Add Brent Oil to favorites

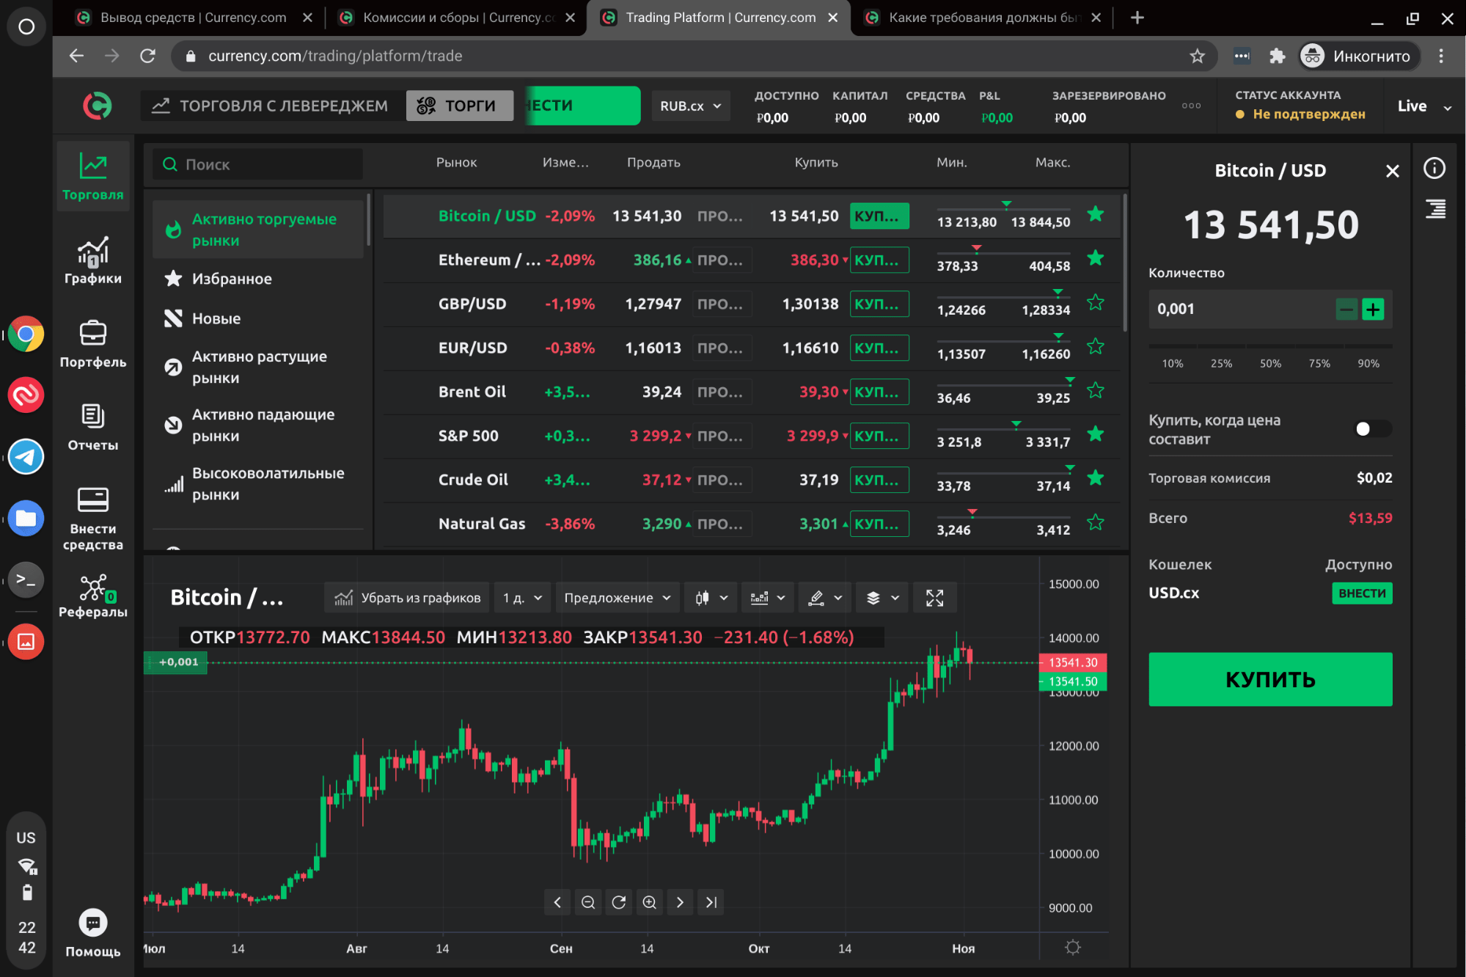[x=1096, y=390]
